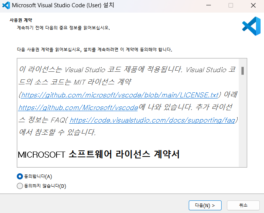The height and width of the screenshot is (213, 264).
Task: Click the VS Code title bar icon
Action: click(x=6, y=5)
